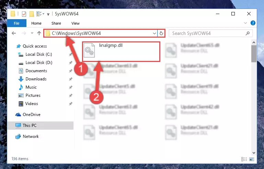The height and width of the screenshot is (169, 264).
Task: Click the Downloads blue arrow icon
Action: coord(21,79)
